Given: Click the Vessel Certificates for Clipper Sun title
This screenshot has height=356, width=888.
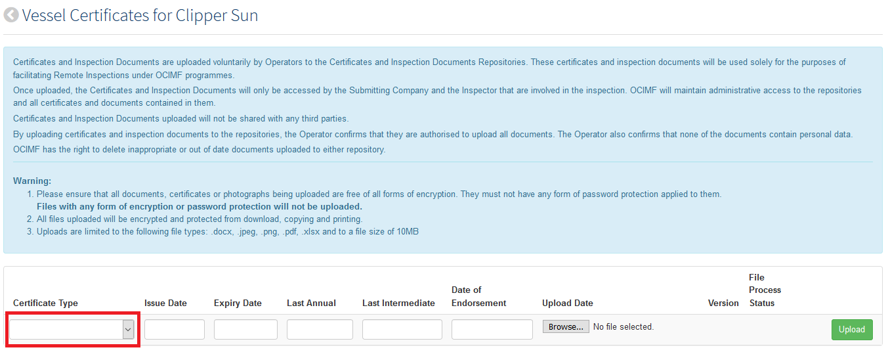Looking at the screenshot, I should point(140,15).
